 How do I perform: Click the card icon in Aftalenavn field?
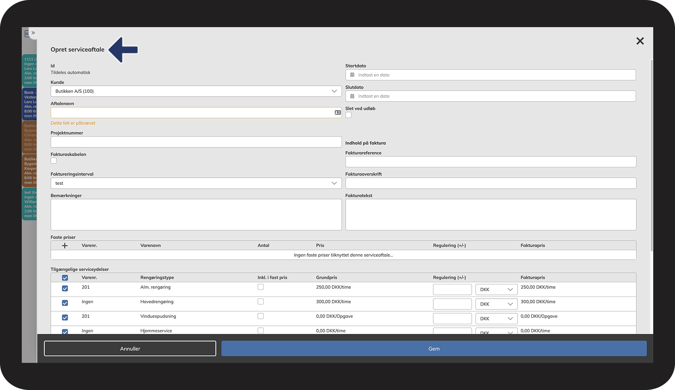point(338,113)
